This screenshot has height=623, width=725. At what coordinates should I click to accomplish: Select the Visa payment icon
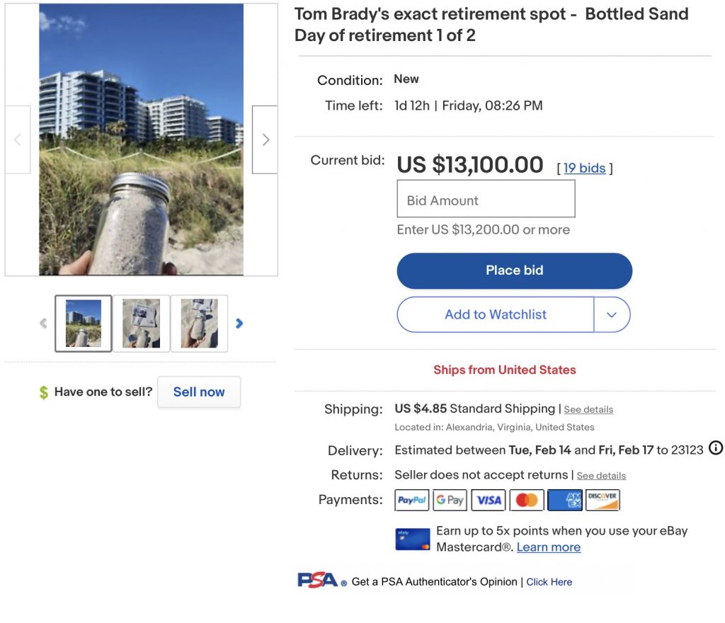488,500
